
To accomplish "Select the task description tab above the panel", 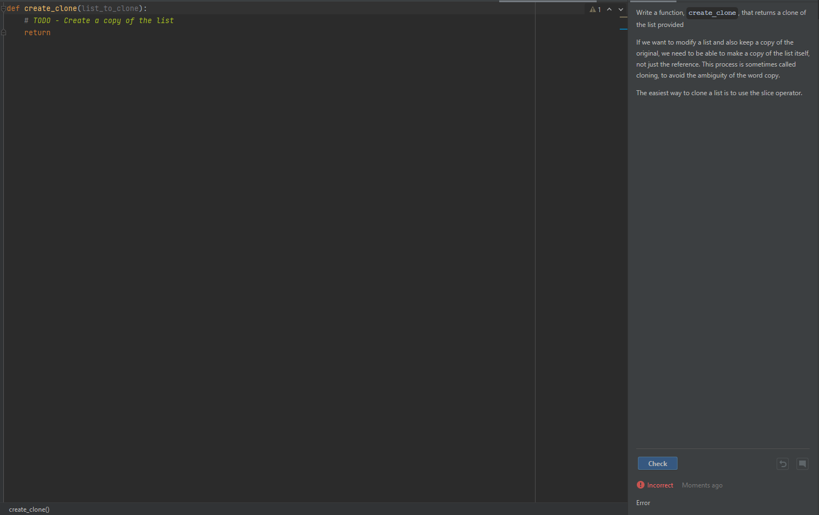I will click(654, 2).
